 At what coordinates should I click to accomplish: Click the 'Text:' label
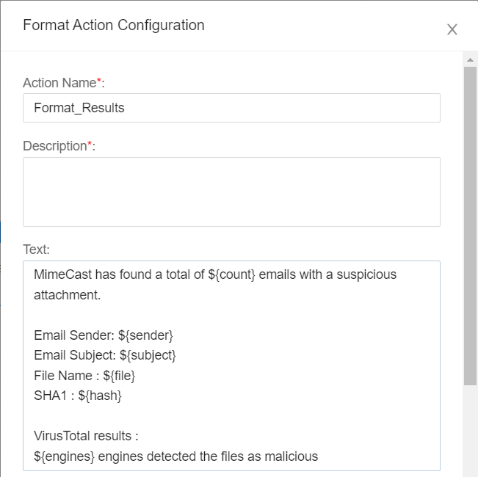coord(37,250)
